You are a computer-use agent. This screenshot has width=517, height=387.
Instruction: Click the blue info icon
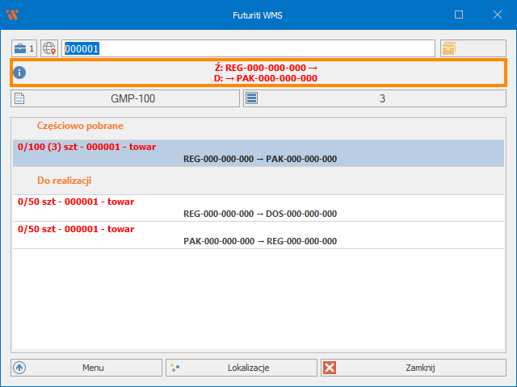[20, 73]
